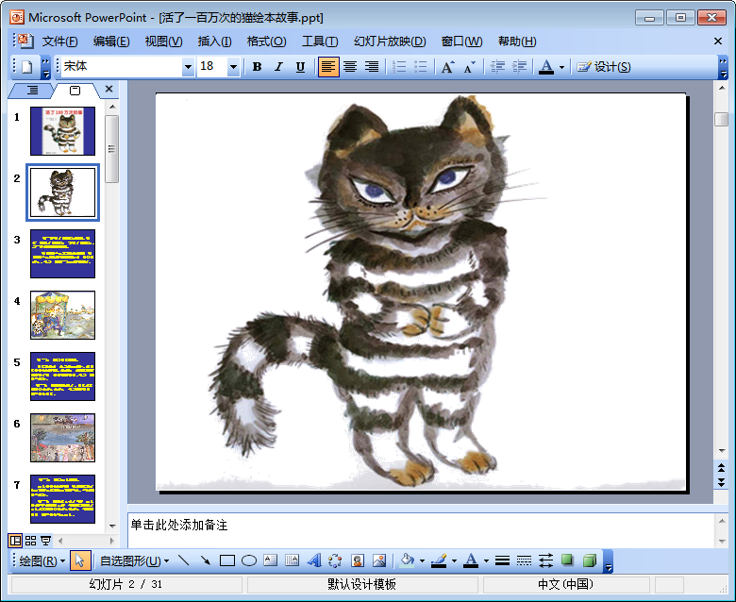This screenshot has width=736, height=602.
Task: Click the New document icon
Action: (x=26, y=67)
